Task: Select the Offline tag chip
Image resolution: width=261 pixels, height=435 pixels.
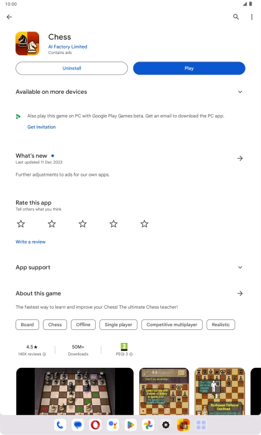Action: tap(83, 324)
